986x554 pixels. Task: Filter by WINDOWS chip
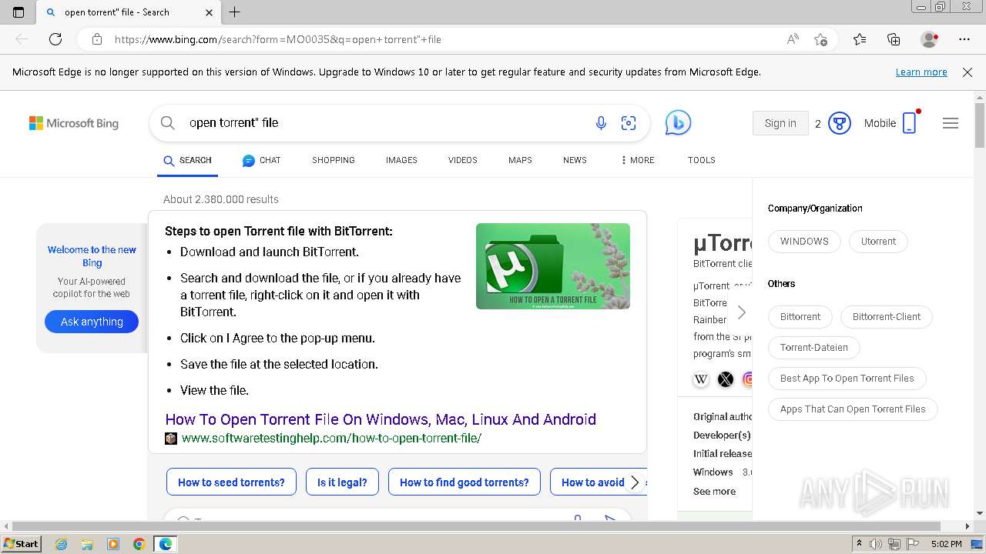tap(804, 241)
